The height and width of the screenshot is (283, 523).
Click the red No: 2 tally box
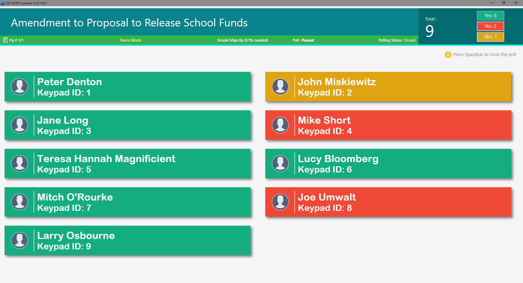(490, 26)
